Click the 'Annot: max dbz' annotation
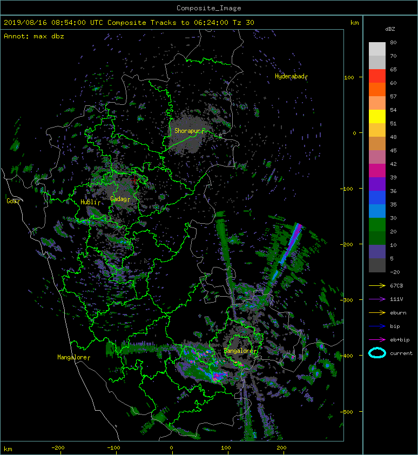Screen dimensions: 418x455 [34, 36]
